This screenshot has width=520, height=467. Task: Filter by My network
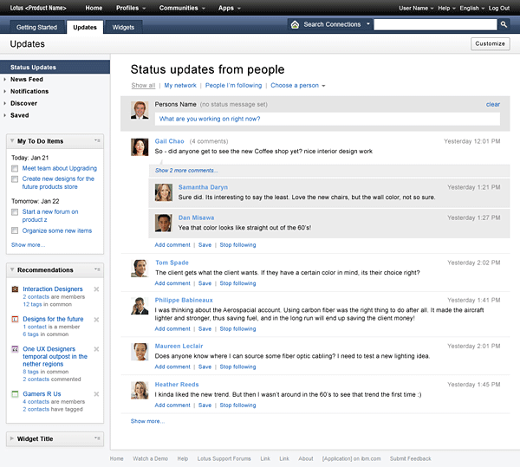pos(180,86)
